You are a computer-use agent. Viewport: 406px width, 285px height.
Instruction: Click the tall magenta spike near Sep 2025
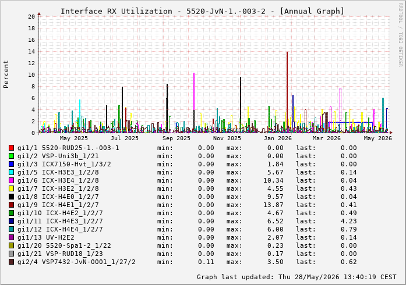[x=194, y=91]
